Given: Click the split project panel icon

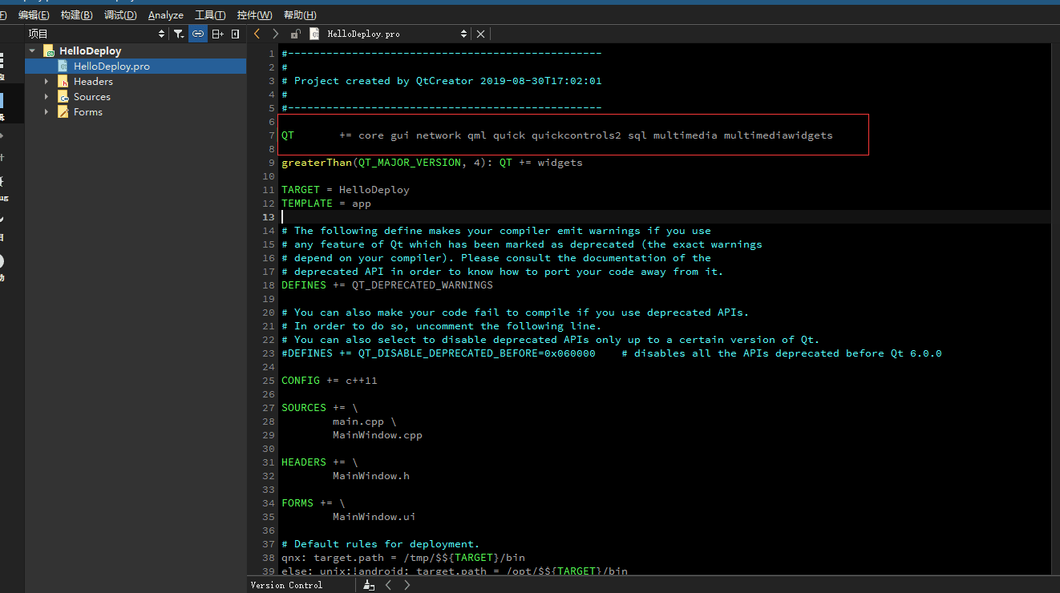Looking at the screenshot, I should tap(217, 34).
